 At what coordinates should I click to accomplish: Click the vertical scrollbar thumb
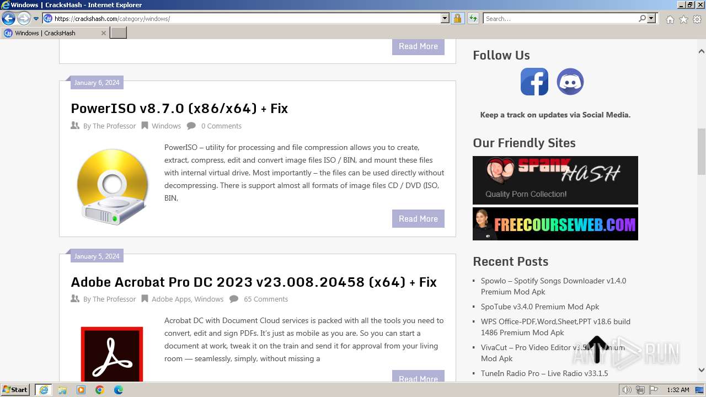(x=702, y=152)
